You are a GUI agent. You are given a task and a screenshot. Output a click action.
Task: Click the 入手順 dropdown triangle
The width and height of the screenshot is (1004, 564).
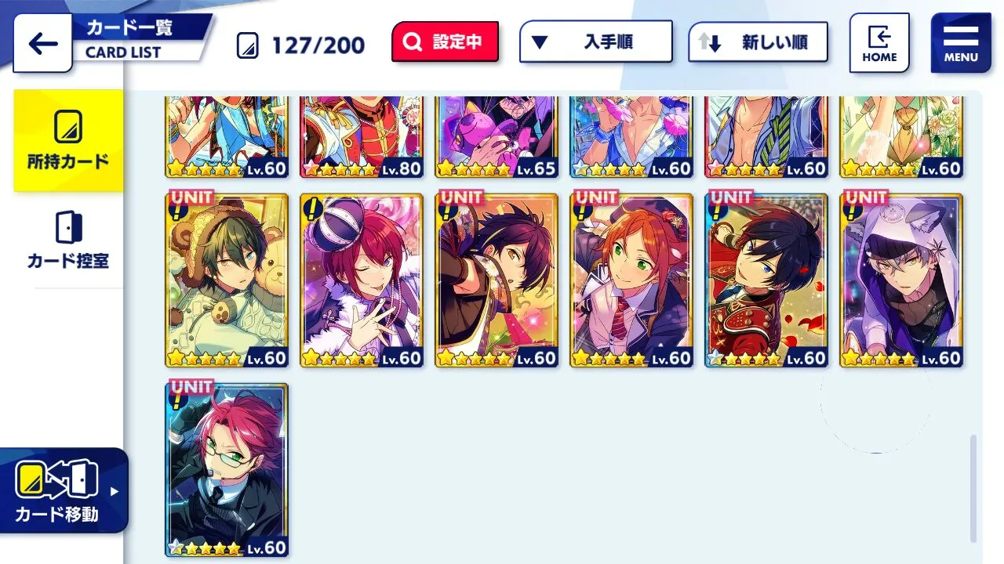[x=540, y=42]
